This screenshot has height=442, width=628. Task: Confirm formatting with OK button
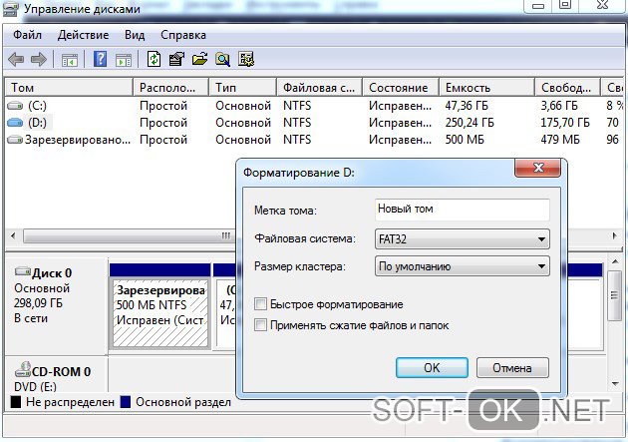[x=432, y=368]
